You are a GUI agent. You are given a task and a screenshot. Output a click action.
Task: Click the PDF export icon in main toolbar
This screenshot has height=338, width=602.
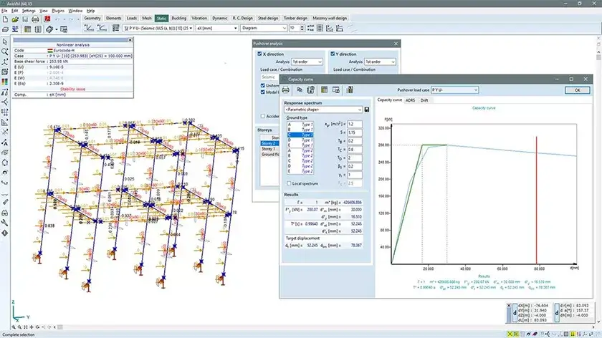click(47, 19)
